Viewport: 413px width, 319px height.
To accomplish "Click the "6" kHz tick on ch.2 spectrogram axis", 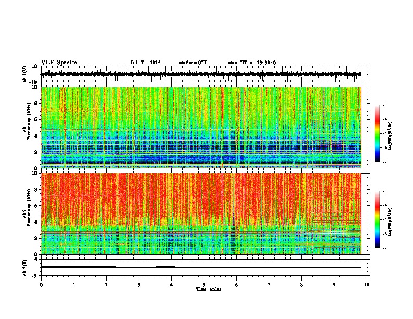I will coord(37,205).
